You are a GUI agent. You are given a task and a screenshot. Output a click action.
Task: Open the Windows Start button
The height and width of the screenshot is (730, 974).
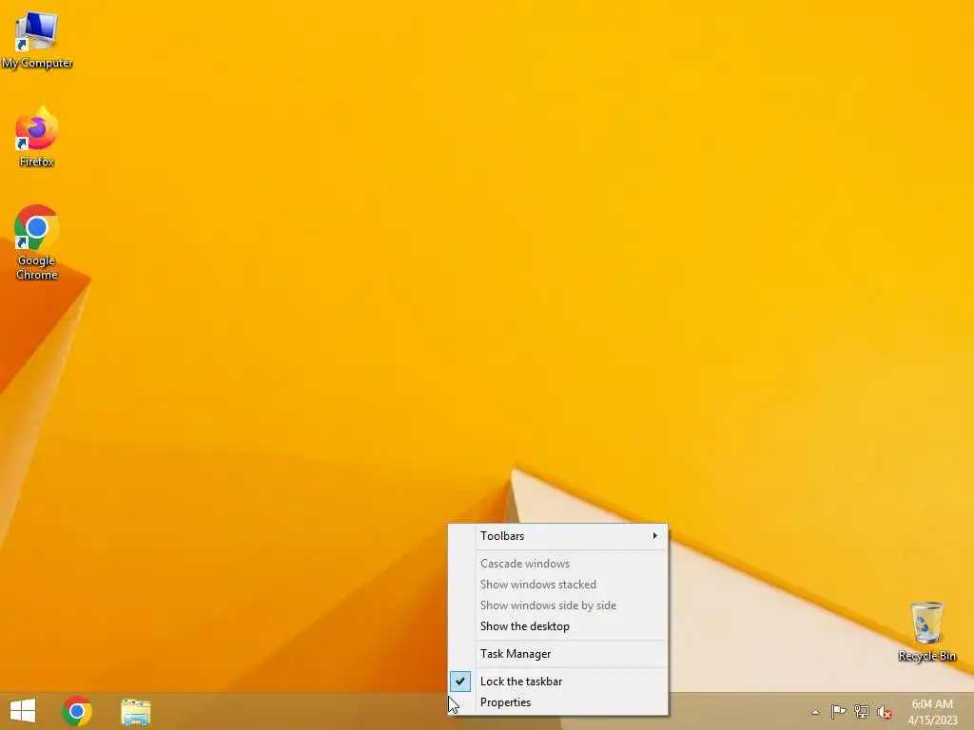click(23, 711)
